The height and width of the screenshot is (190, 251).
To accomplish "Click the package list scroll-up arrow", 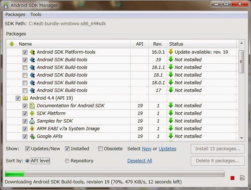I will click(242, 43).
